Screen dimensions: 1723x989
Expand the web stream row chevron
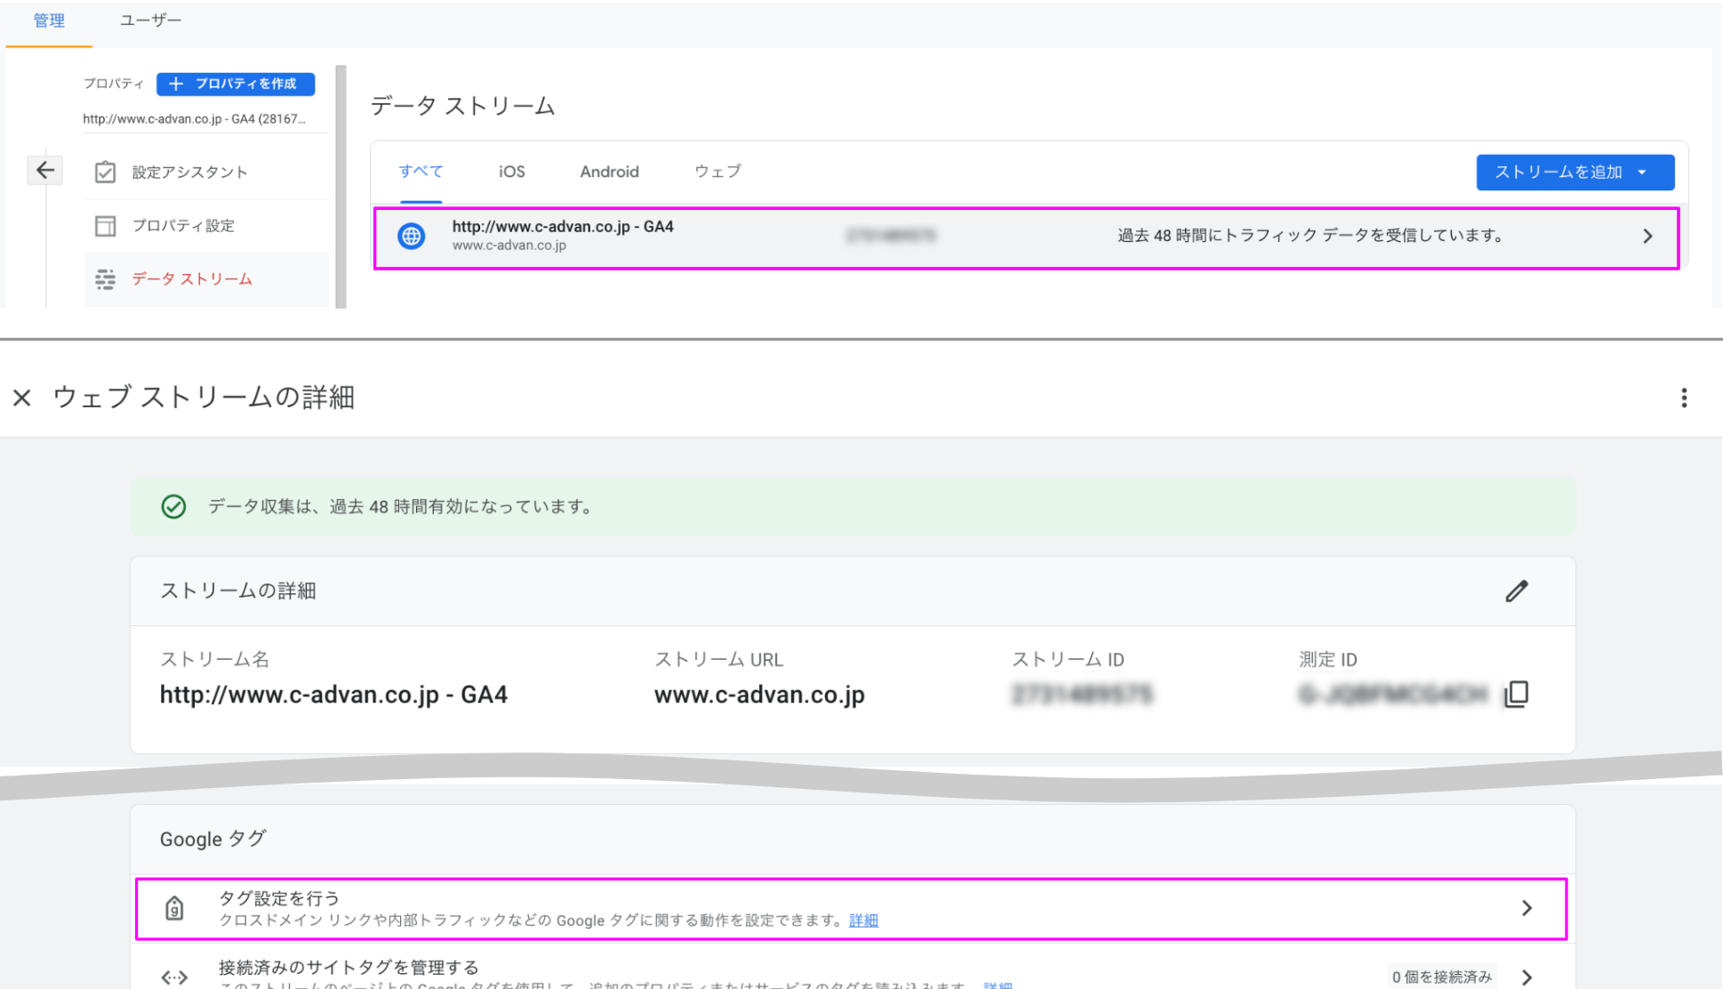click(1647, 237)
